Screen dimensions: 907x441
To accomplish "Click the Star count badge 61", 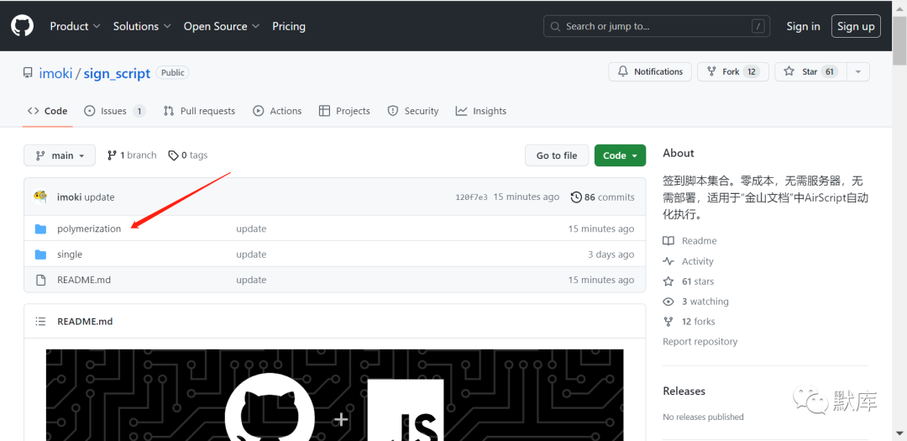I will (830, 71).
